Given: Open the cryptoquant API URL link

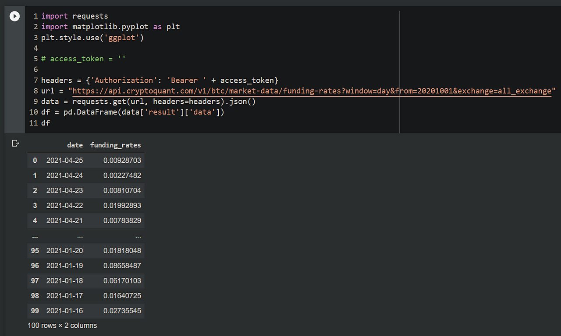Looking at the screenshot, I should 312,91.
